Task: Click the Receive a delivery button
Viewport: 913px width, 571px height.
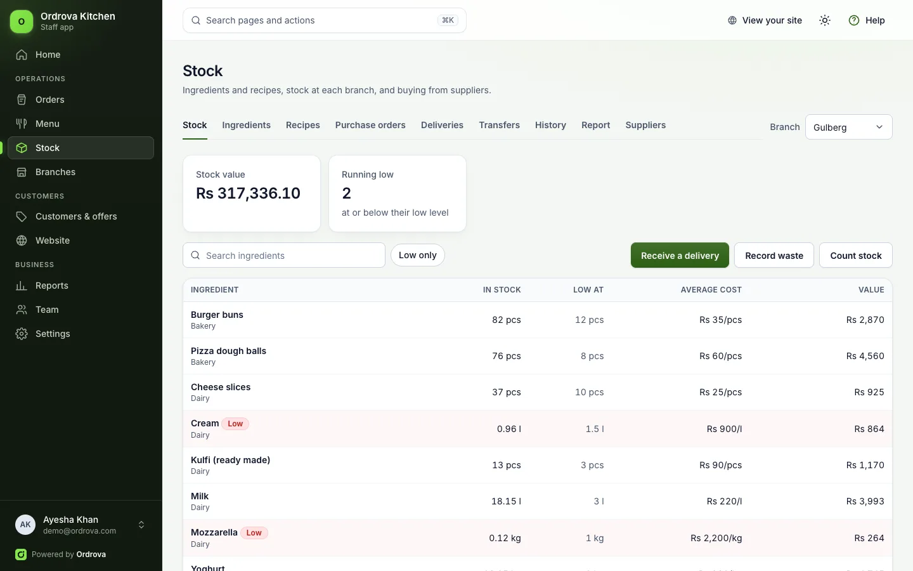Action: [x=680, y=255]
